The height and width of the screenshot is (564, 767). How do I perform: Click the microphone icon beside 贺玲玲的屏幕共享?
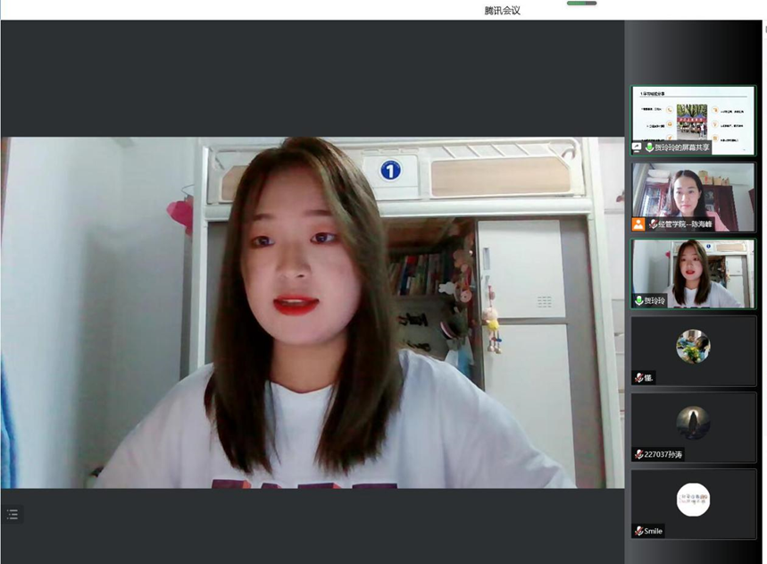[649, 147]
